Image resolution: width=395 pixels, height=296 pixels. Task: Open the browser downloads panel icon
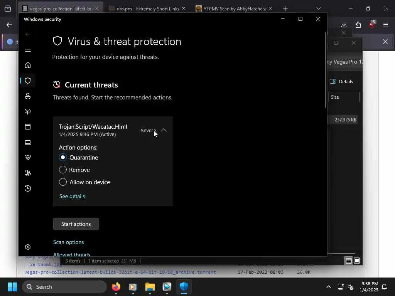(x=344, y=25)
